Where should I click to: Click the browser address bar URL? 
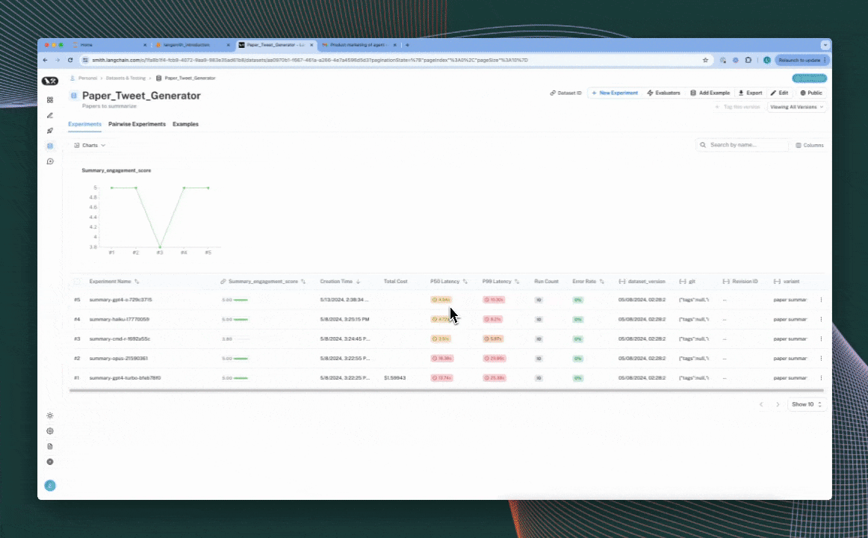tap(310, 60)
